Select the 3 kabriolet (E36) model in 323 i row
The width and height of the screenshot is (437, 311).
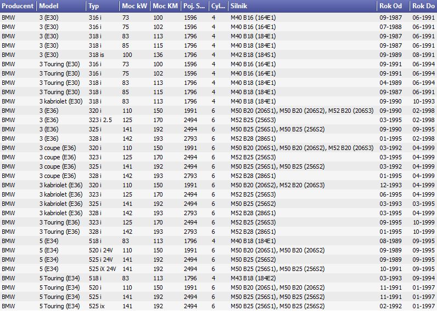61,194
